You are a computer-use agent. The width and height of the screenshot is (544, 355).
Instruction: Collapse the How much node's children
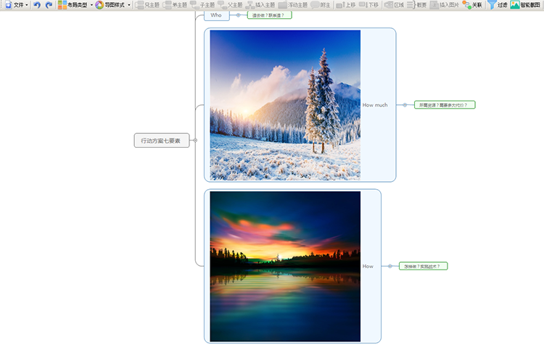(405, 105)
